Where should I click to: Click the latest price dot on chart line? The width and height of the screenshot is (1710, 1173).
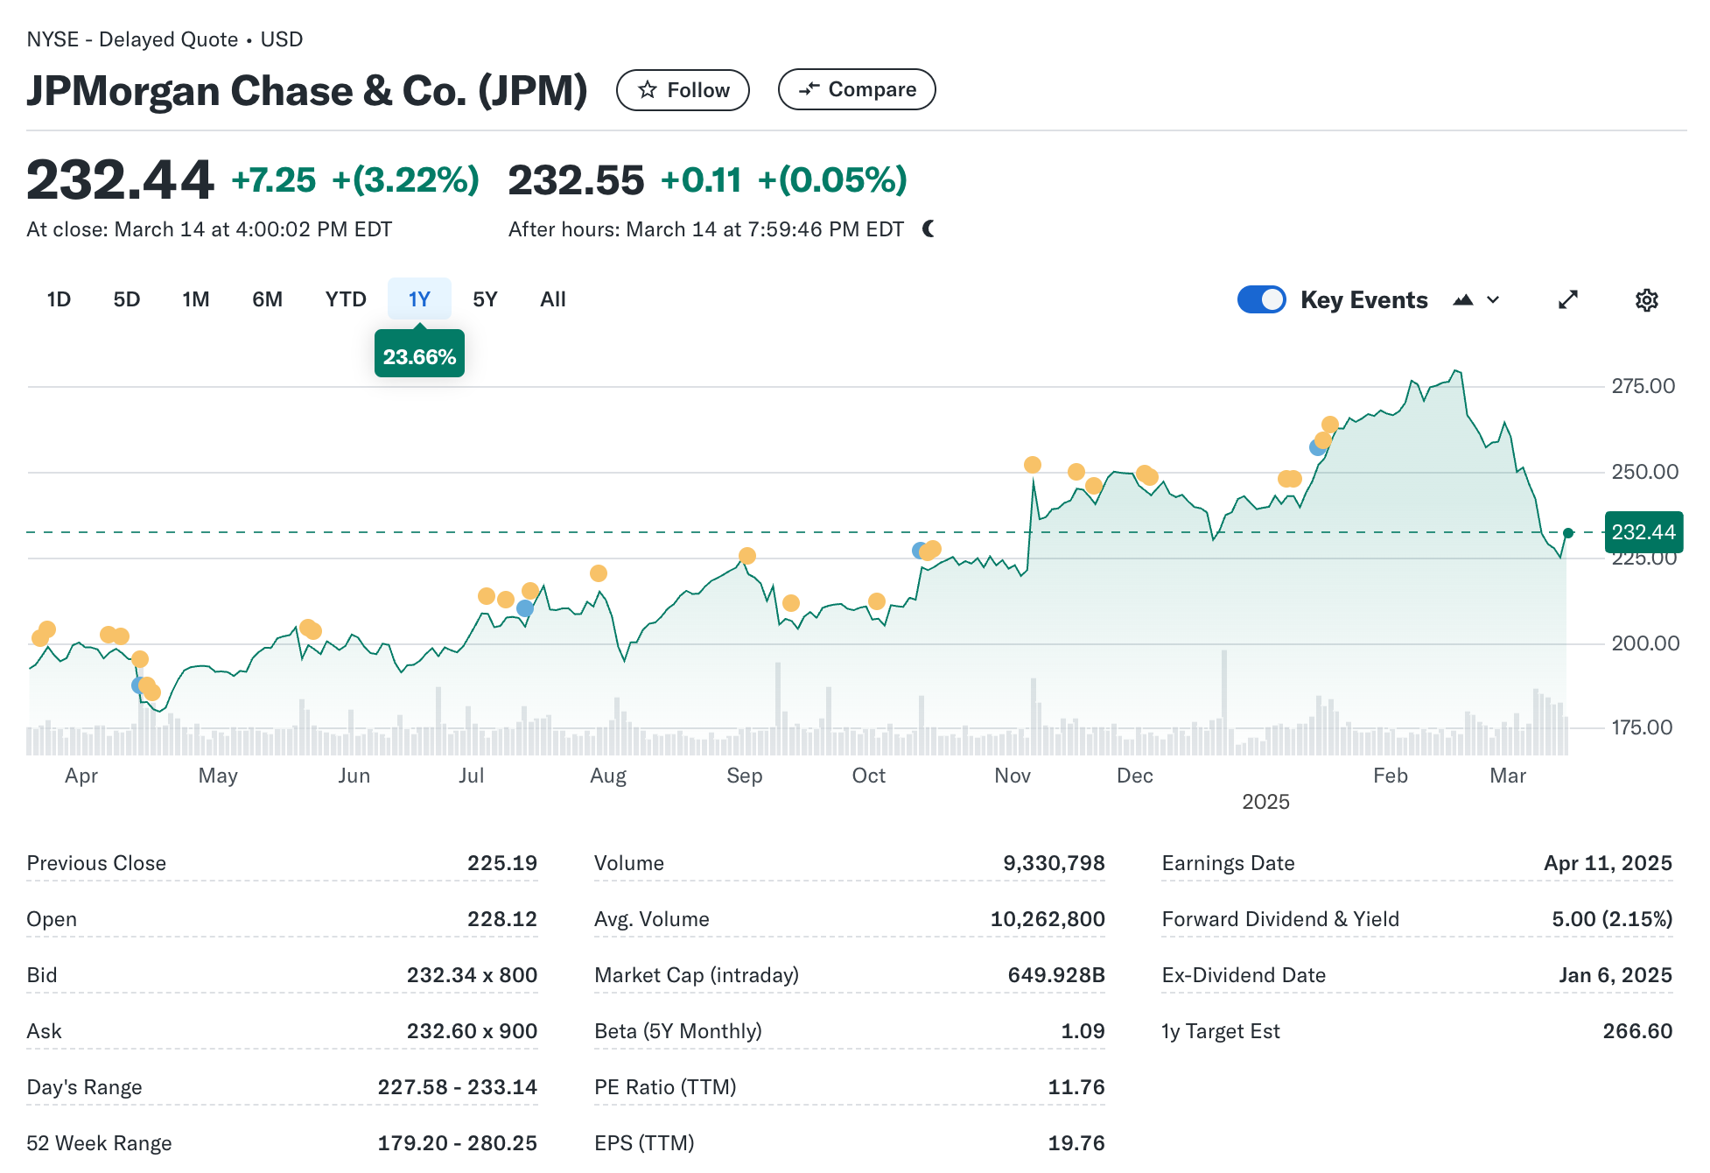point(1568,532)
